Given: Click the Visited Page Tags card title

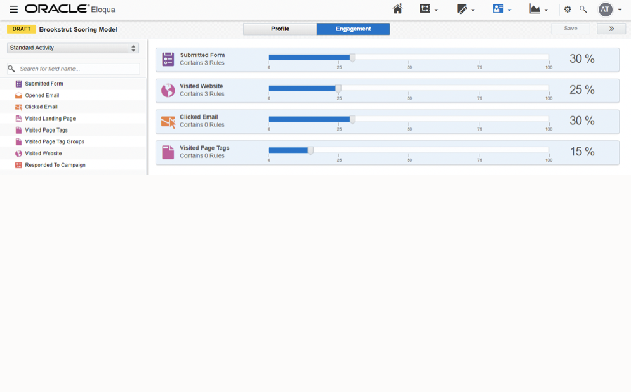Looking at the screenshot, I should pos(204,148).
